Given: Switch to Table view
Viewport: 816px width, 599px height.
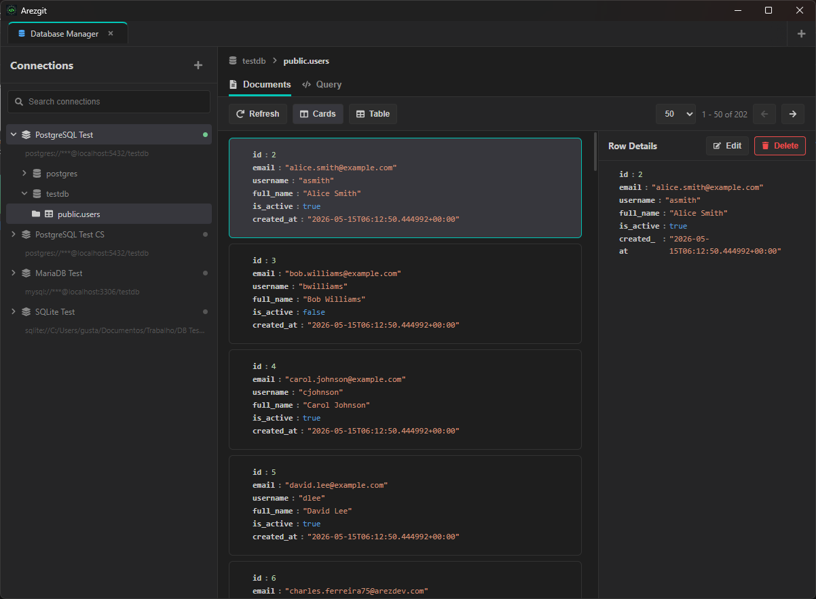Looking at the screenshot, I should click(373, 114).
